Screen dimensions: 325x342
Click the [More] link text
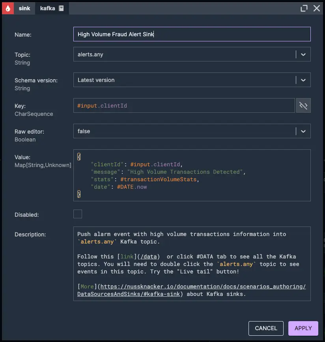coord(87,286)
